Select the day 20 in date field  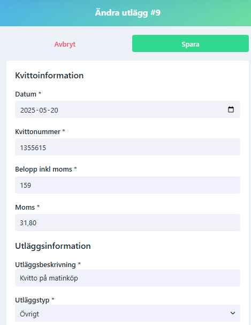tap(55, 110)
